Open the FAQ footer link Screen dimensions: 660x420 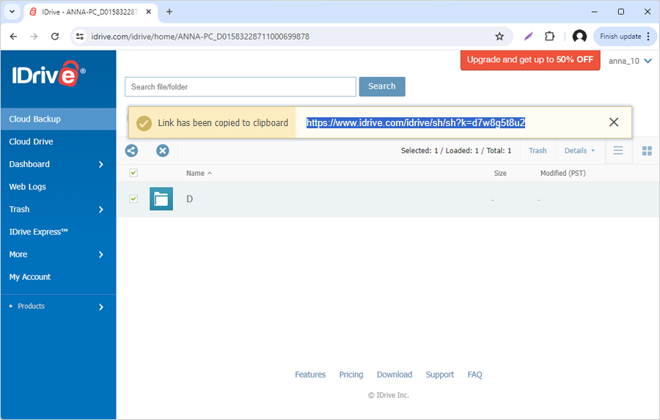click(474, 375)
